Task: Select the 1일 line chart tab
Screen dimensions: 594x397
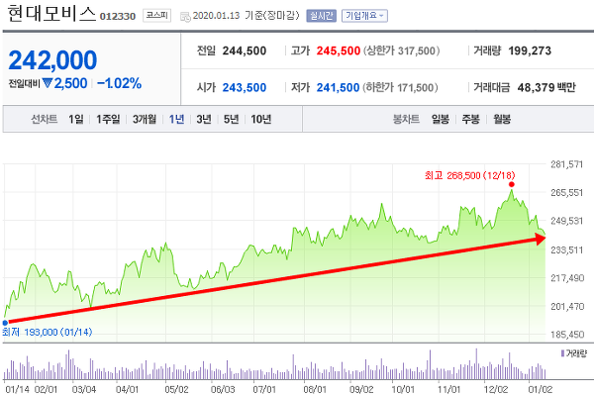Action: tap(76, 120)
